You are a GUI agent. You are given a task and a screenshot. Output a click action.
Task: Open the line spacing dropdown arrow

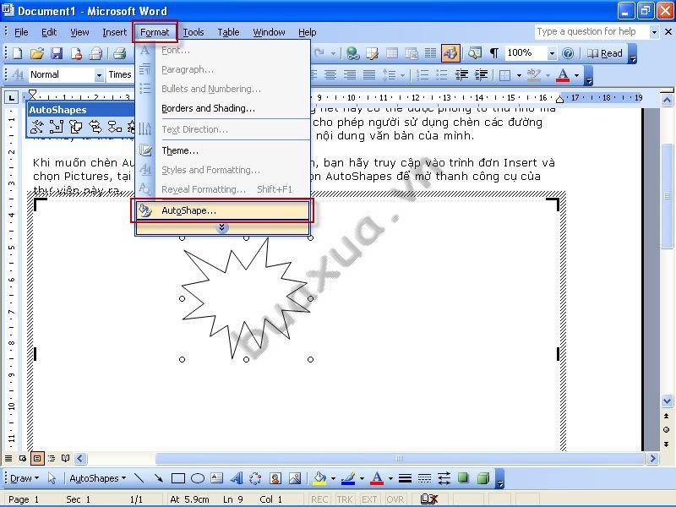pos(402,75)
